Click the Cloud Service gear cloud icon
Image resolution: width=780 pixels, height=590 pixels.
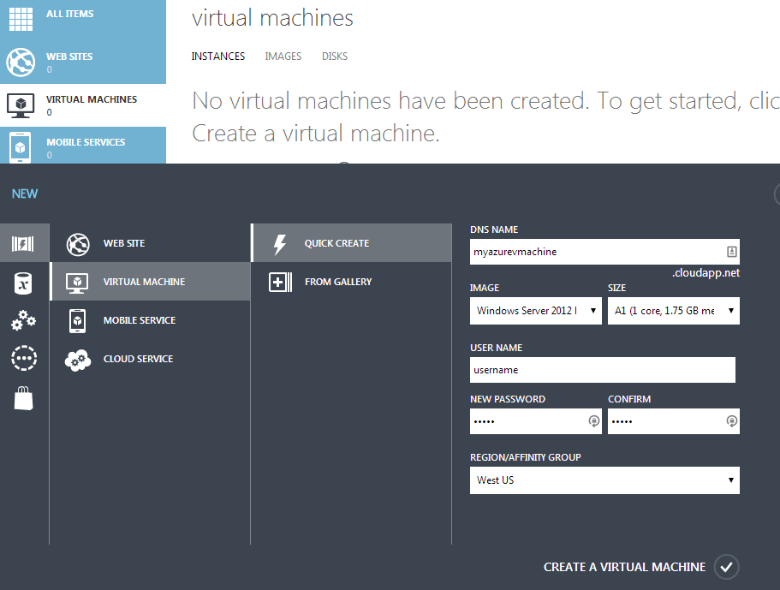click(x=78, y=361)
